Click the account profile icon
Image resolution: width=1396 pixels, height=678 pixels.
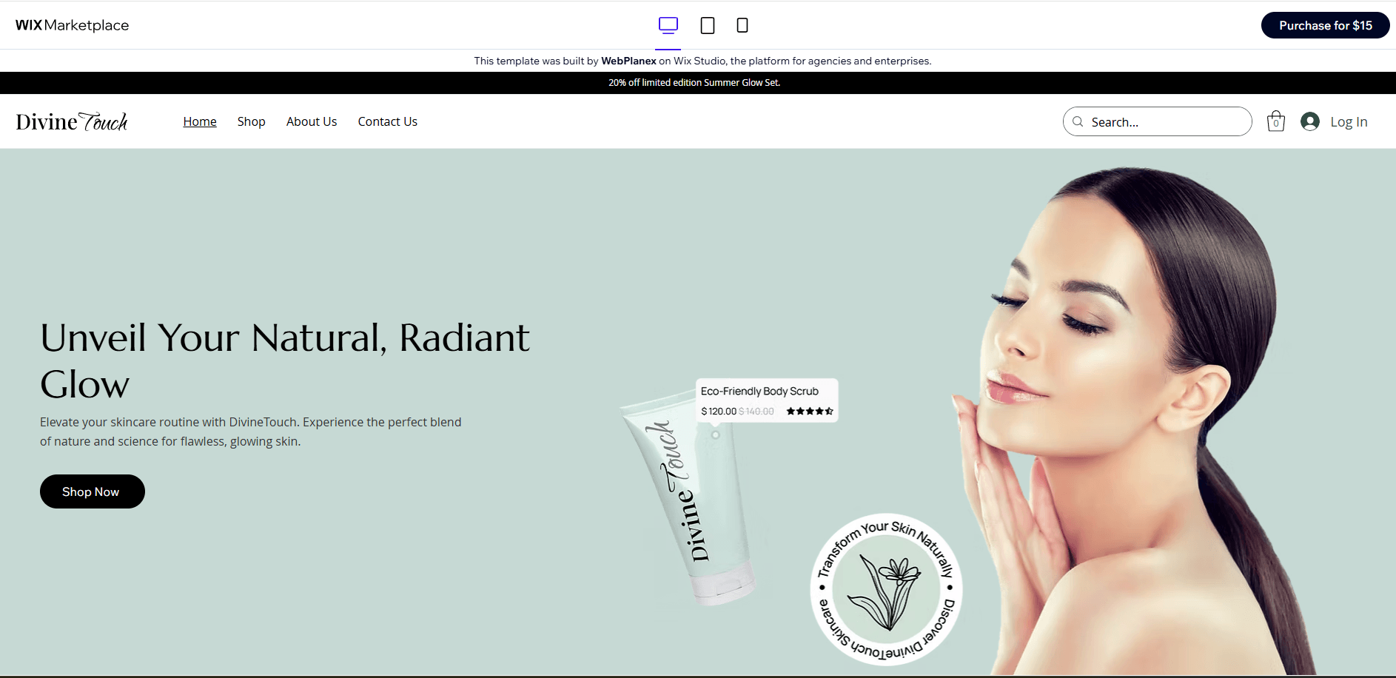pos(1309,121)
